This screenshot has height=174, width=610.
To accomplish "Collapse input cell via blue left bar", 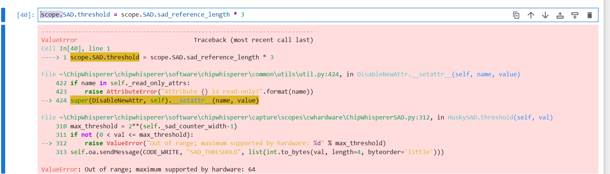I will (3, 15).
